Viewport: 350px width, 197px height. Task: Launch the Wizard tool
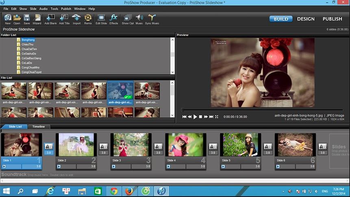[37, 19]
